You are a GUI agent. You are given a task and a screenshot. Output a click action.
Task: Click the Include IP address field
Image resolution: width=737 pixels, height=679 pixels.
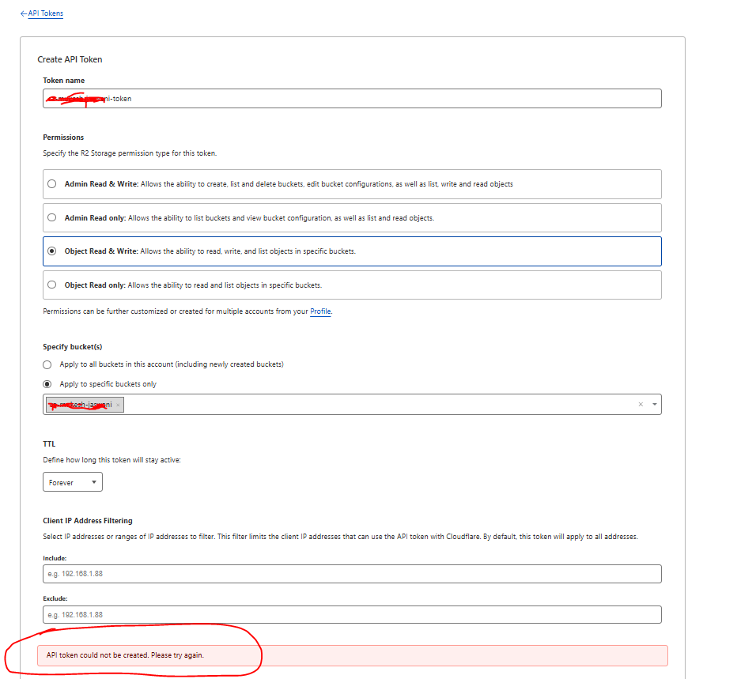point(352,574)
